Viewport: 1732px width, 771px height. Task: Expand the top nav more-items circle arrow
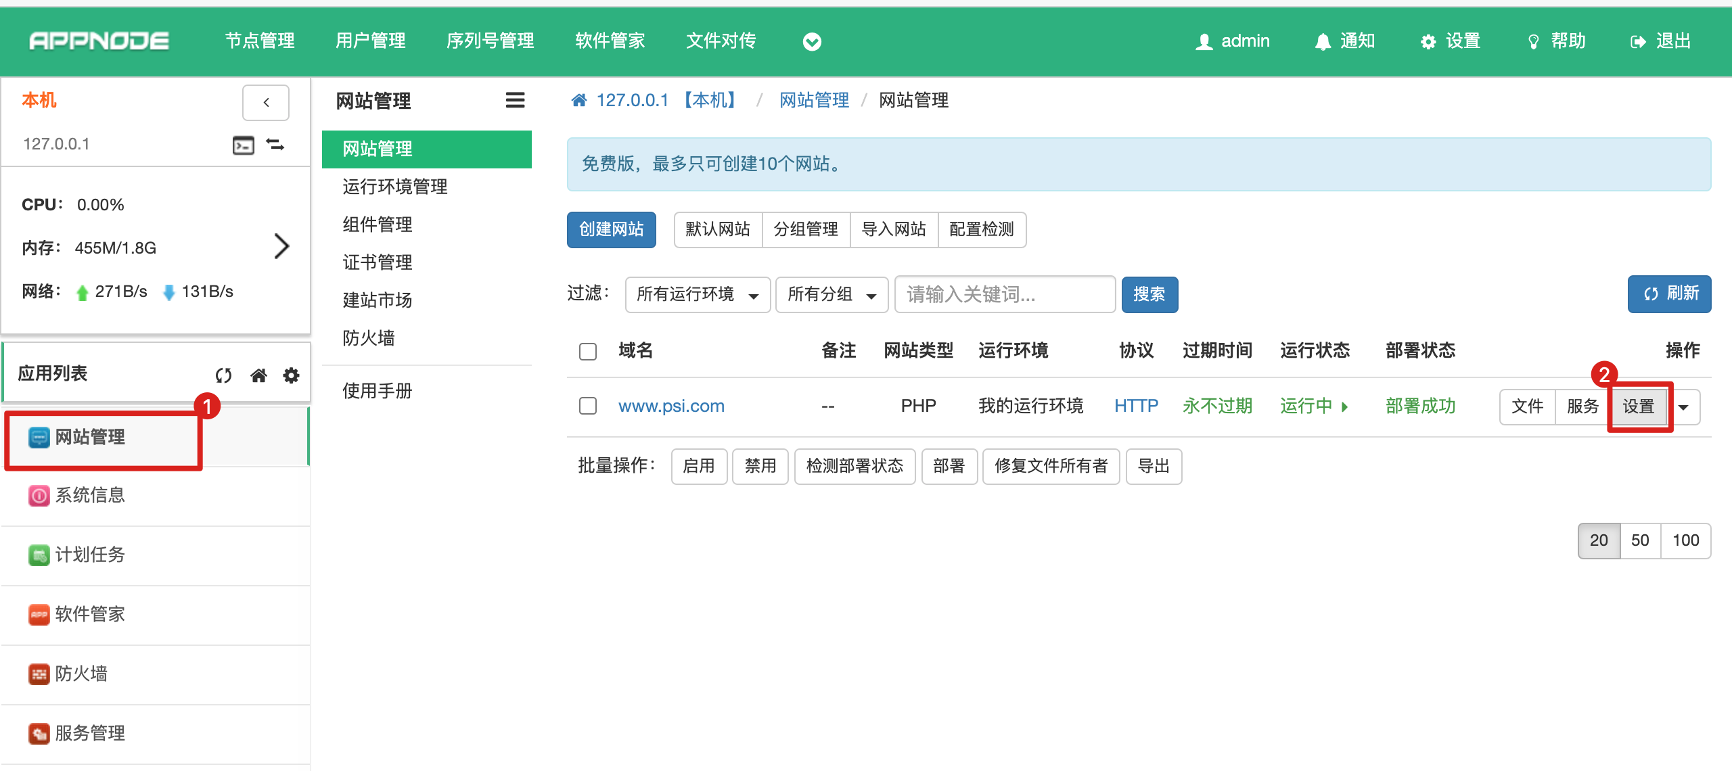pos(812,42)
